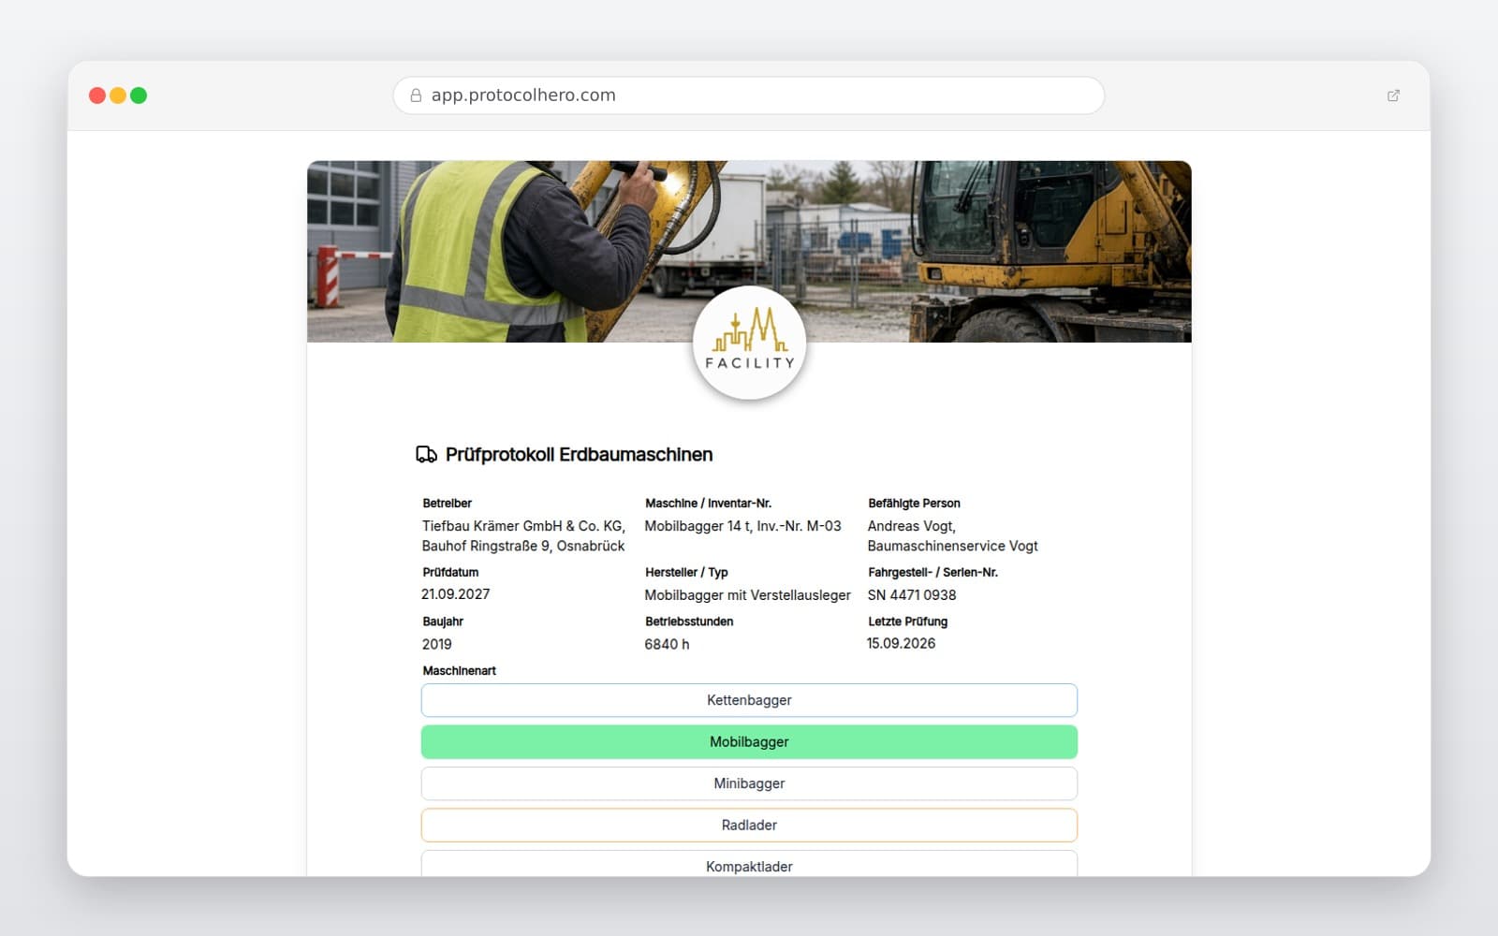Viewport: 1498px width, 936px height.
Task: Click Andreas Vogt qualified person text
Action: [x=952, y=536]
